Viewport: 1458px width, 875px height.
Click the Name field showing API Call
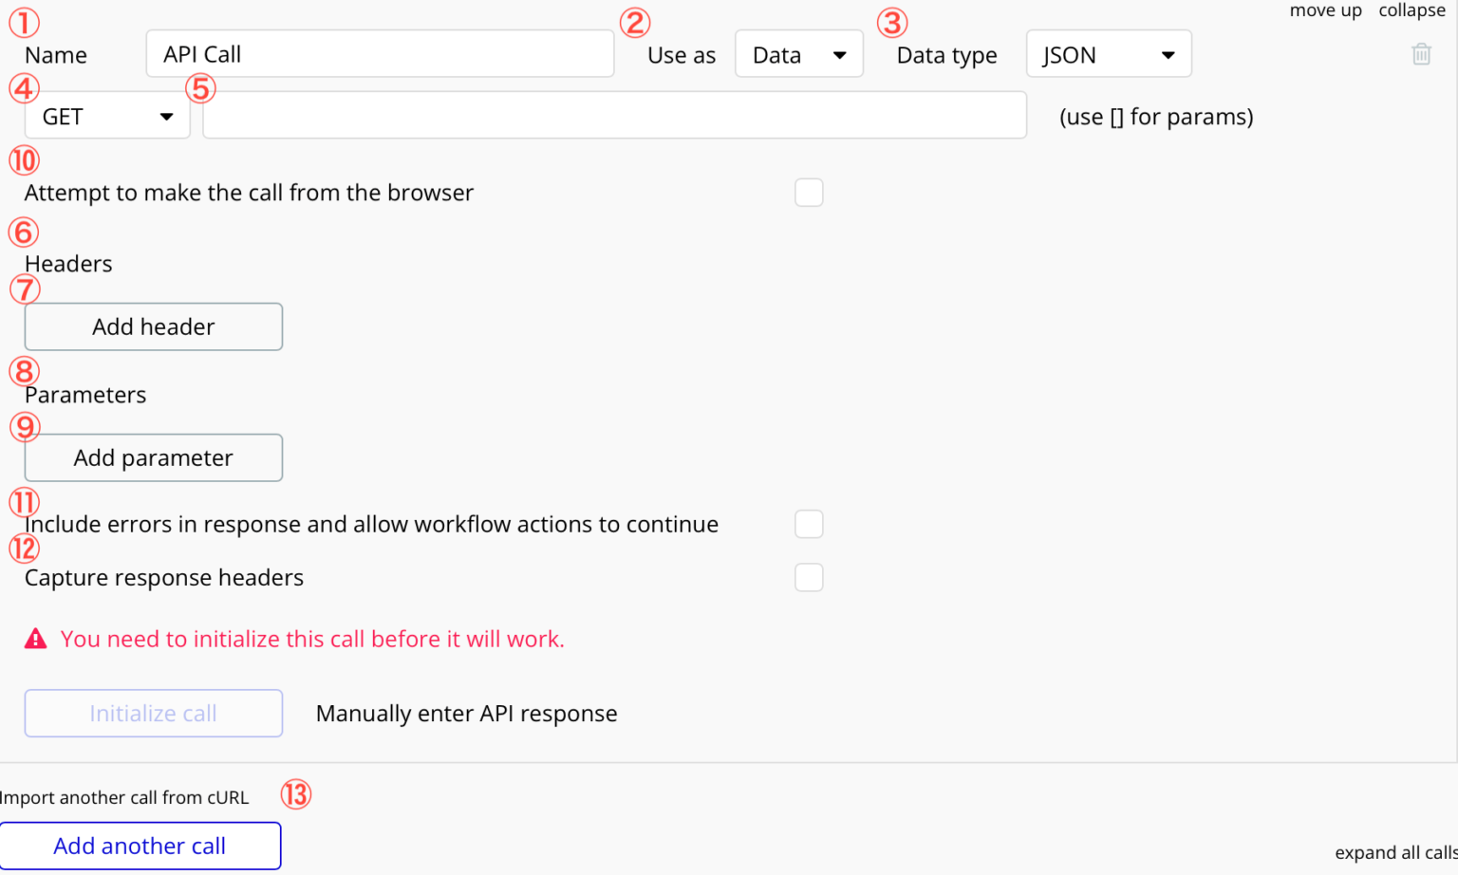[x=380, y=53]
